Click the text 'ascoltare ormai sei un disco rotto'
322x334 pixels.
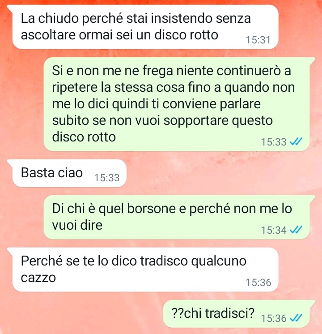pos(119,35)
